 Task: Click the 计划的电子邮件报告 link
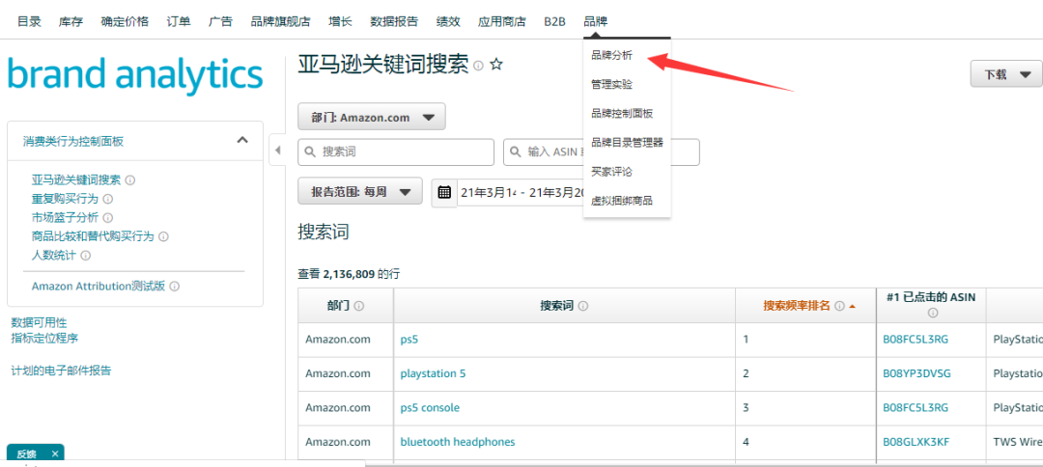pos(61,371)
